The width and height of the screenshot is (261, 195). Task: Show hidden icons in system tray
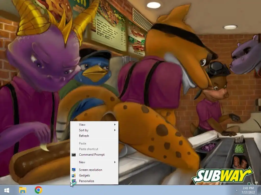(x=237, y=190)
